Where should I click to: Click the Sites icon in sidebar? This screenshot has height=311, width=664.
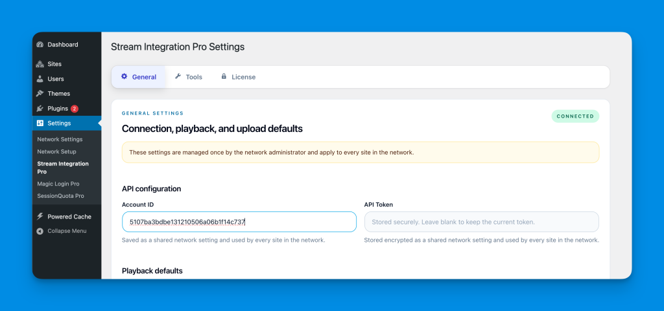click(x=40, y=65)
